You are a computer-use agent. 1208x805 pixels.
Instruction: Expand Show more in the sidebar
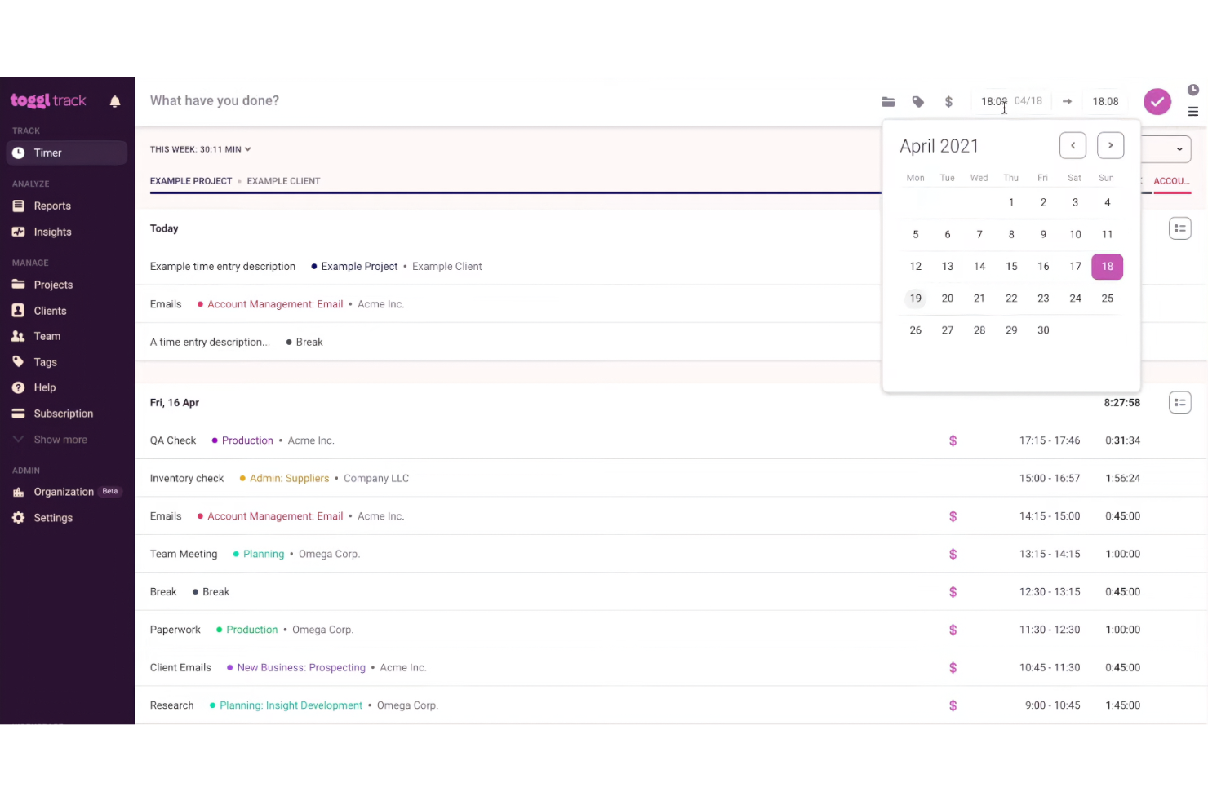coord(60,439)
